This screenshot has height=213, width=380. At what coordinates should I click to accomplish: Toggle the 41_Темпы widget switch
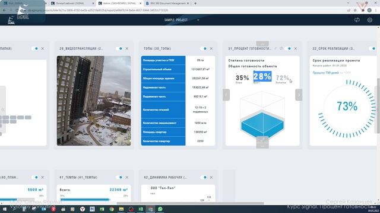coord(119,177)
